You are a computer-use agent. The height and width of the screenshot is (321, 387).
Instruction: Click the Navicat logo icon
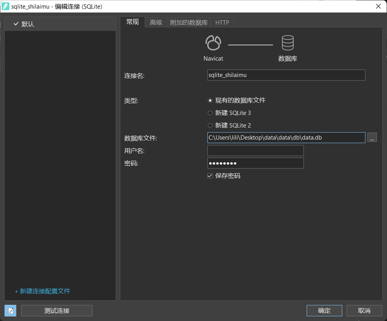(213, 43)
